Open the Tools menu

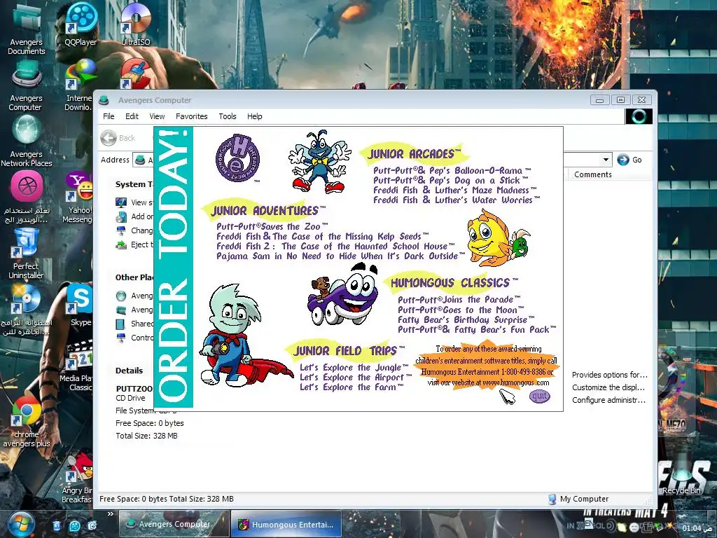pos(228,116)
